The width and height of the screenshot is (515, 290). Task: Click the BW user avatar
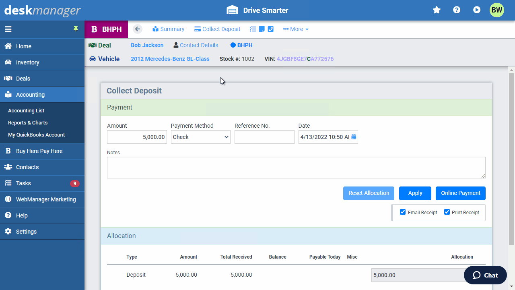pos(497,10)
